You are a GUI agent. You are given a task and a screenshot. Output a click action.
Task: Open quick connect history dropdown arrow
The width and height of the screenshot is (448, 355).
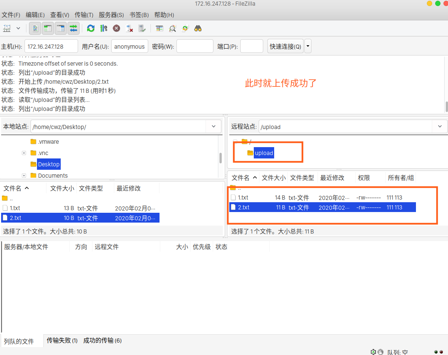tap(308, 46)
